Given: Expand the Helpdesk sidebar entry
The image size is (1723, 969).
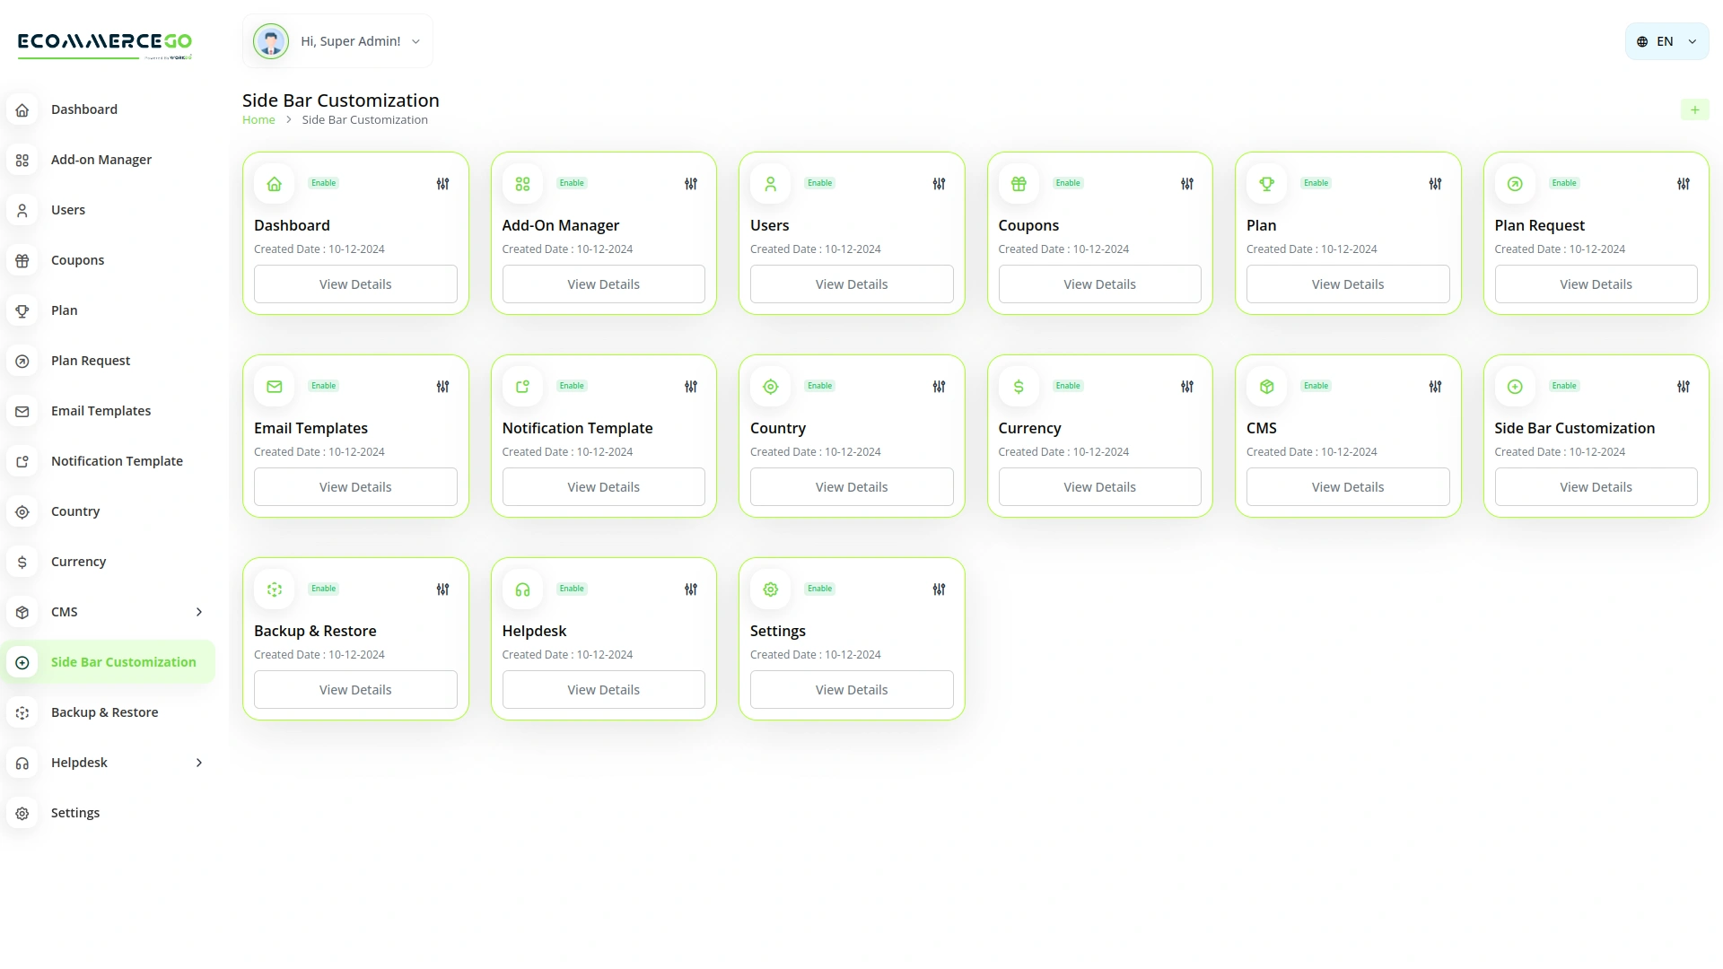Looking at the screenshot, I should 198,762.
